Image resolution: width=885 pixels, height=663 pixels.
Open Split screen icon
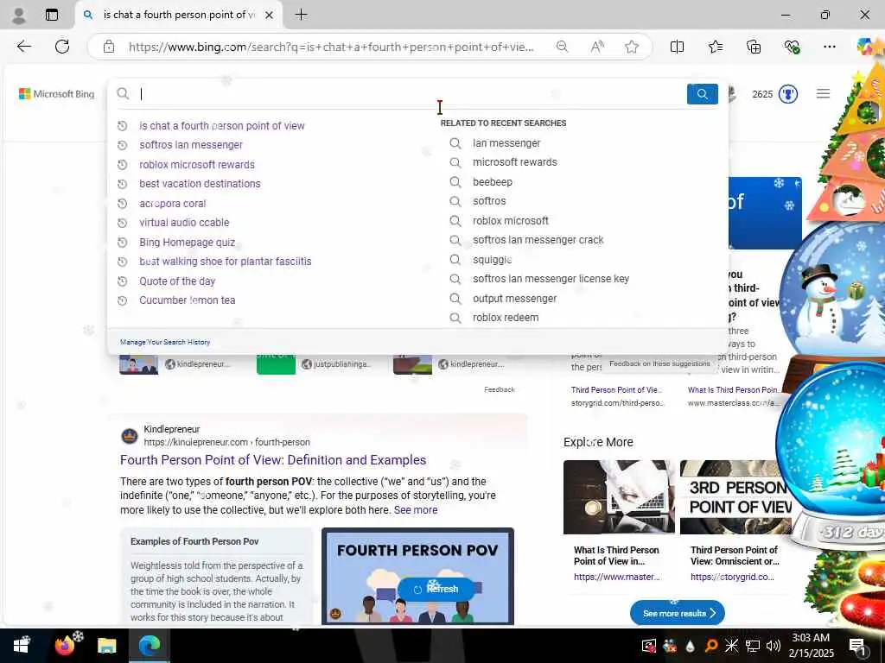point(677,47)
